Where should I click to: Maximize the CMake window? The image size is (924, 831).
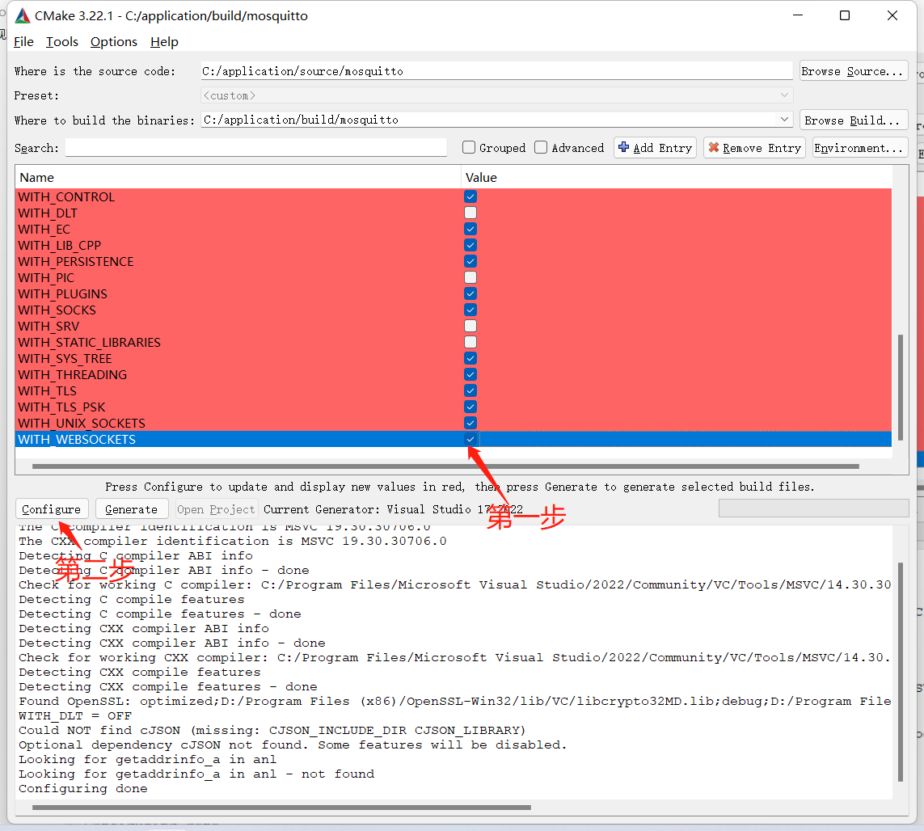pyautogui.click(x=845, y=16)
